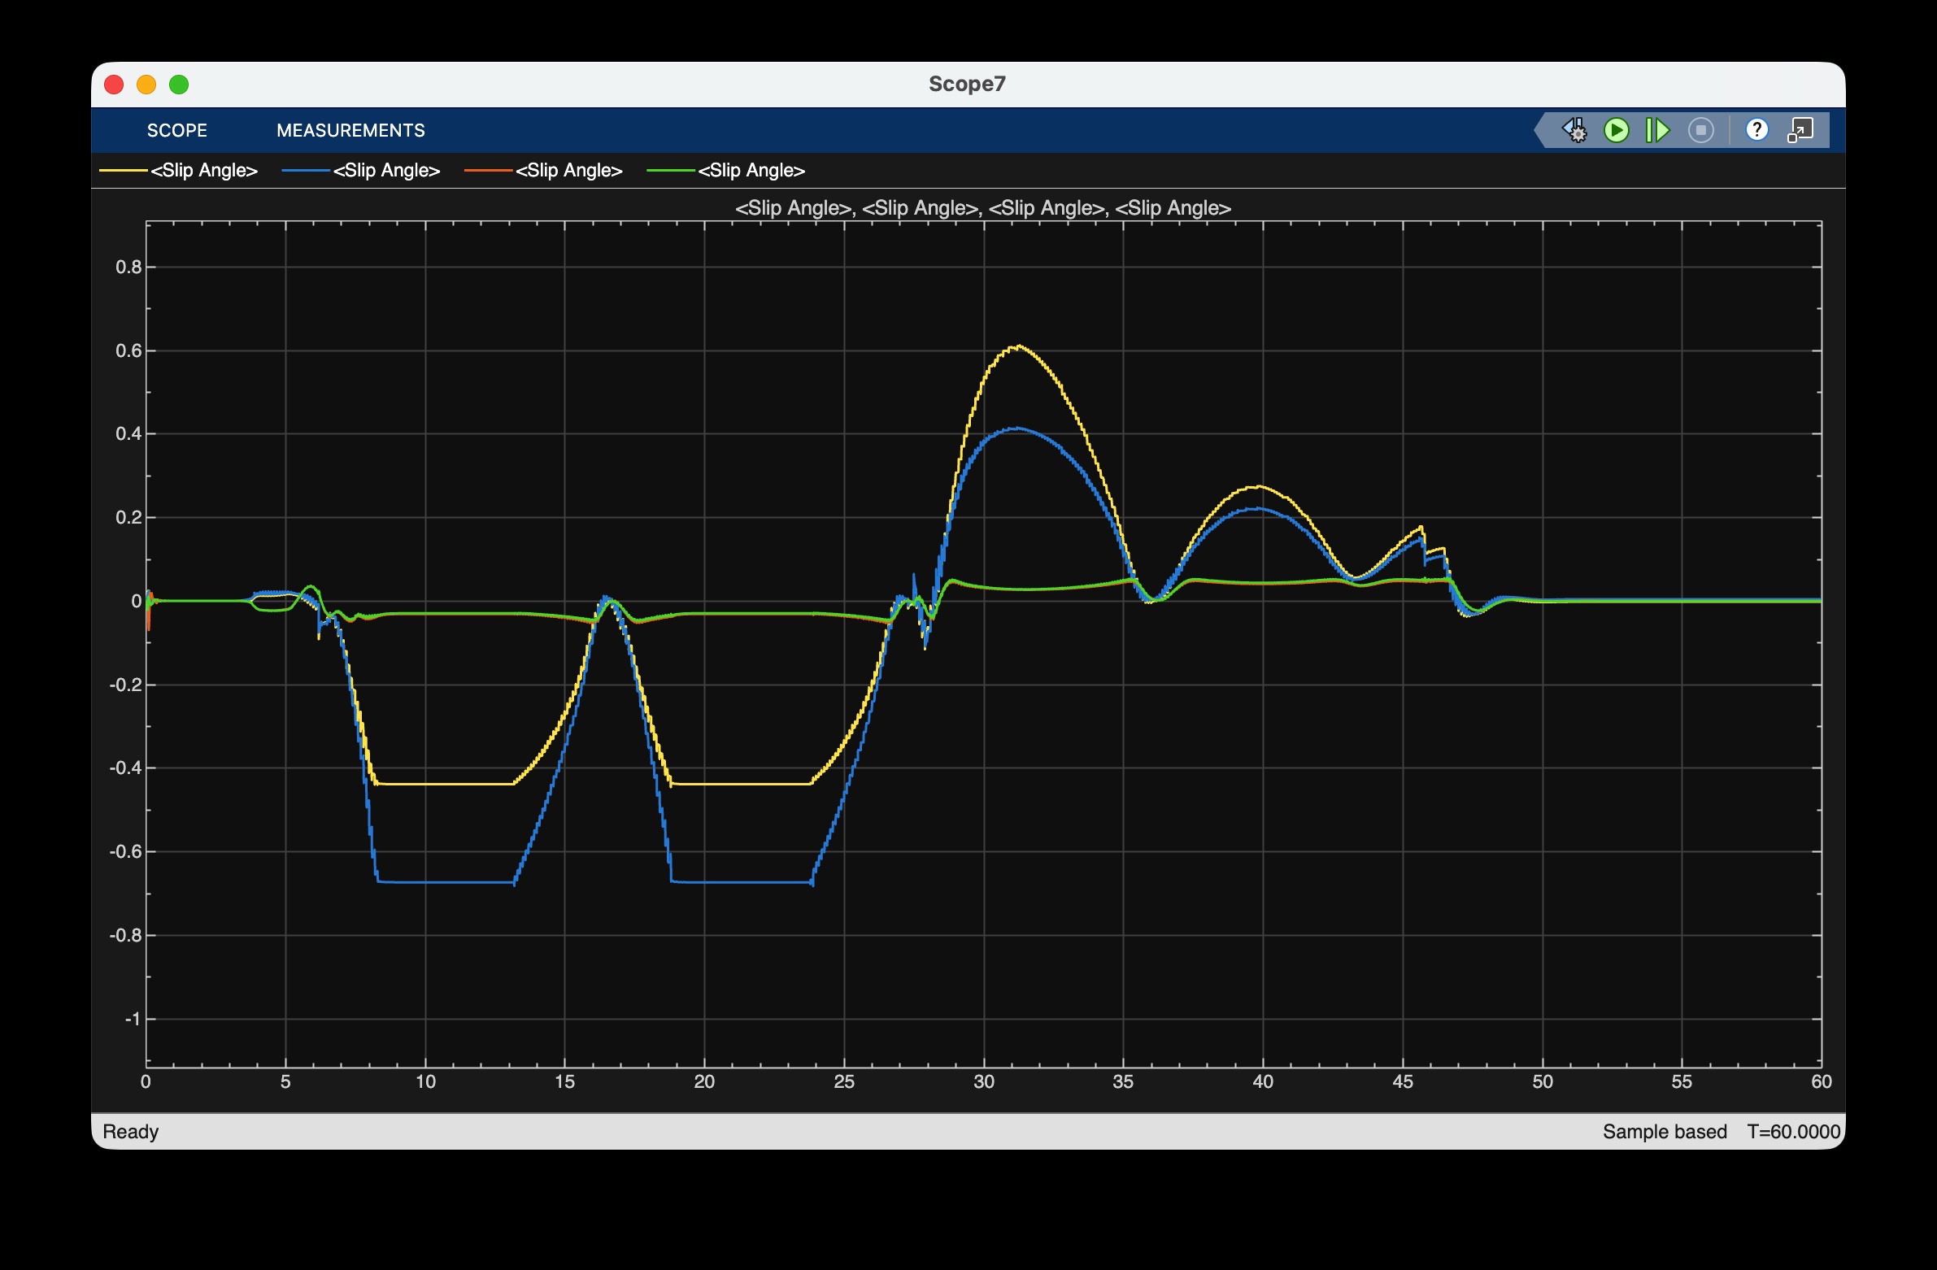Click the Step Forward icon
1937x1270 pixels.
click(1657, 130)
